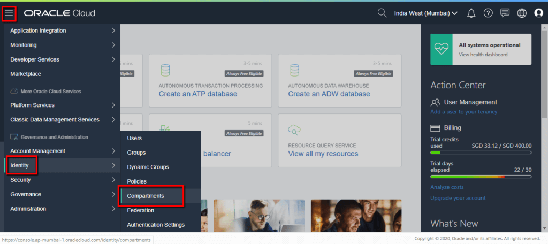Expand Platform Services submenu
Viewport: 548px width, 244px height.
[62, 105]
